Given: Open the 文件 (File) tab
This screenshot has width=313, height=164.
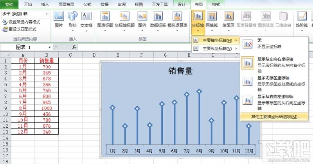Looking at the screenshot, I should point(9,4).
